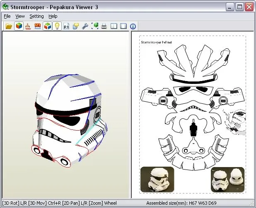Close the Pepakura Viewer window
The image size is (256, 208).
pos(249,7)
